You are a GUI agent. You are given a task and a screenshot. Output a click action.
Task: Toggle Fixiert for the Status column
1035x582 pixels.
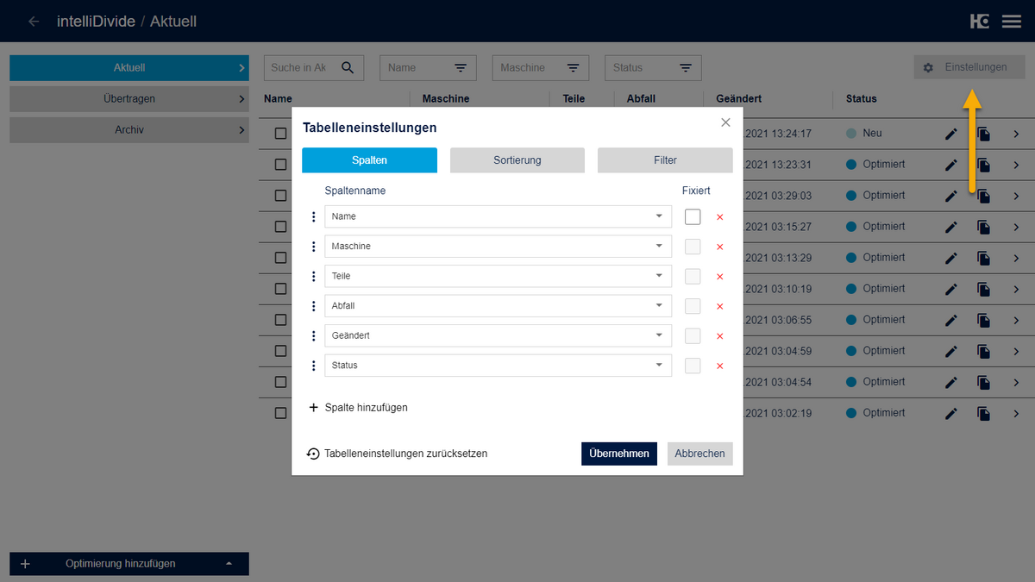coord(693,366)
